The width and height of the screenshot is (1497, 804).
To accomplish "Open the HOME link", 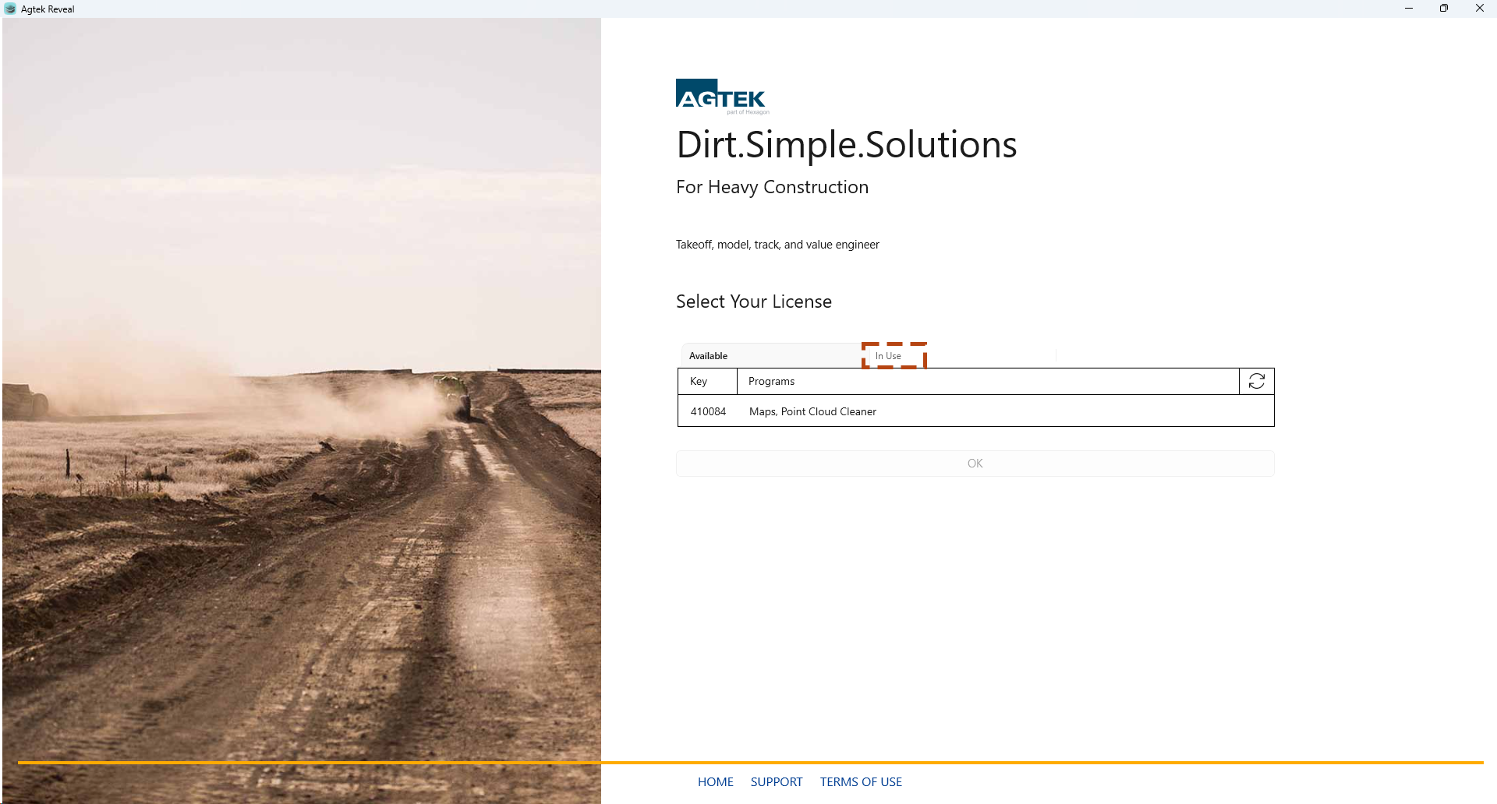I will tap(715, 781).
